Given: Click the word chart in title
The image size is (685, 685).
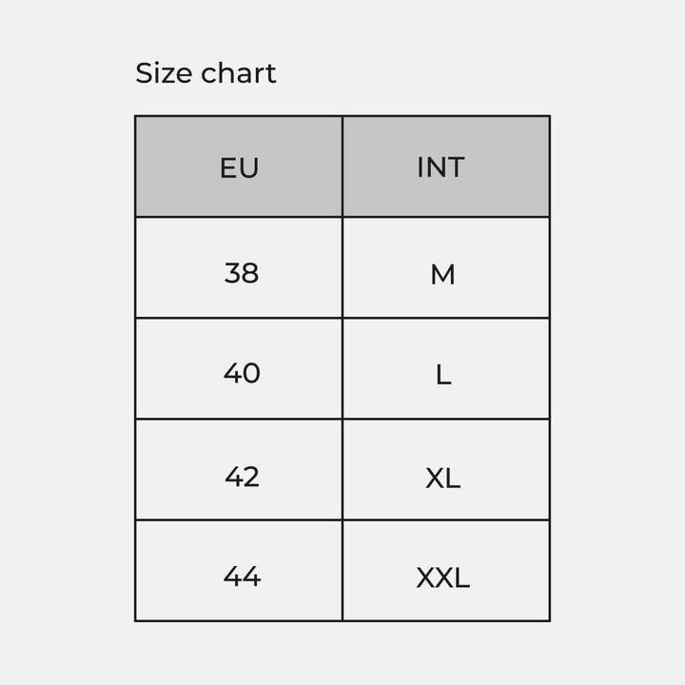Looking at the screenshot, I should click(239, 73).
